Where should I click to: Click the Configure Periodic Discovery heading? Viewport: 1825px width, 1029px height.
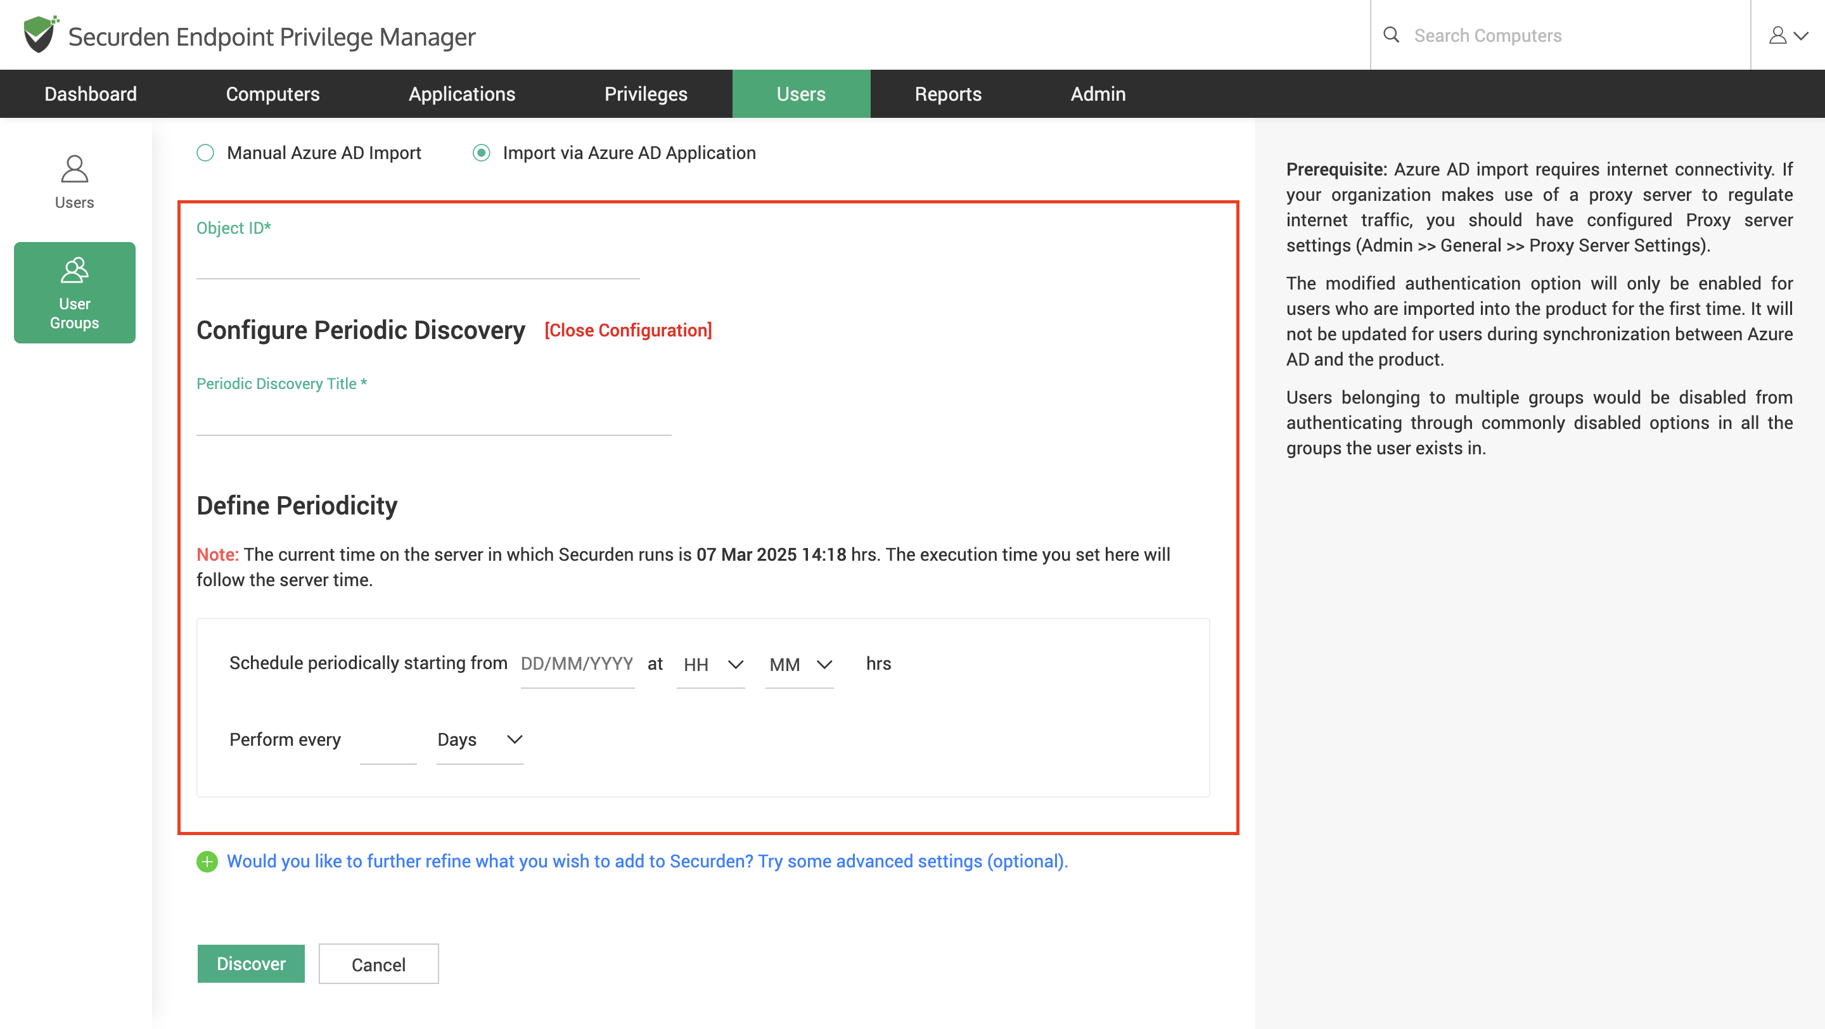361,330
